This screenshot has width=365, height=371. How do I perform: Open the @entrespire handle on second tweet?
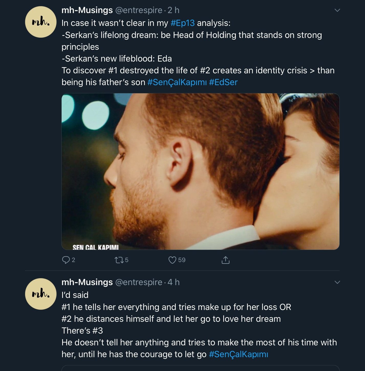tap(139, 282)
